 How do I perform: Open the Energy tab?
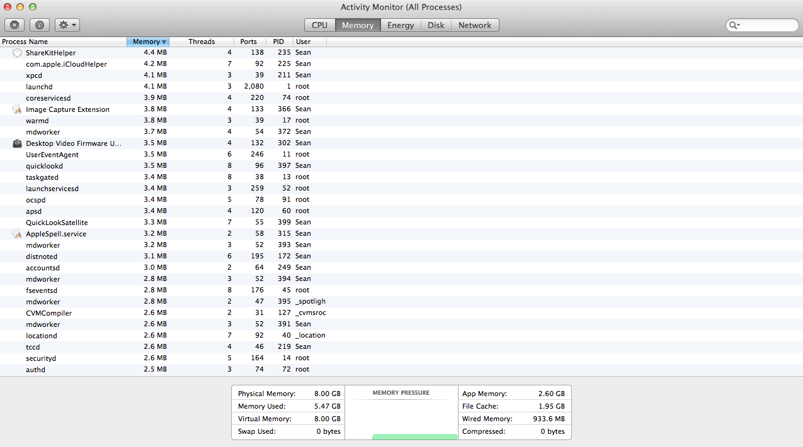(x=401, y=25)
